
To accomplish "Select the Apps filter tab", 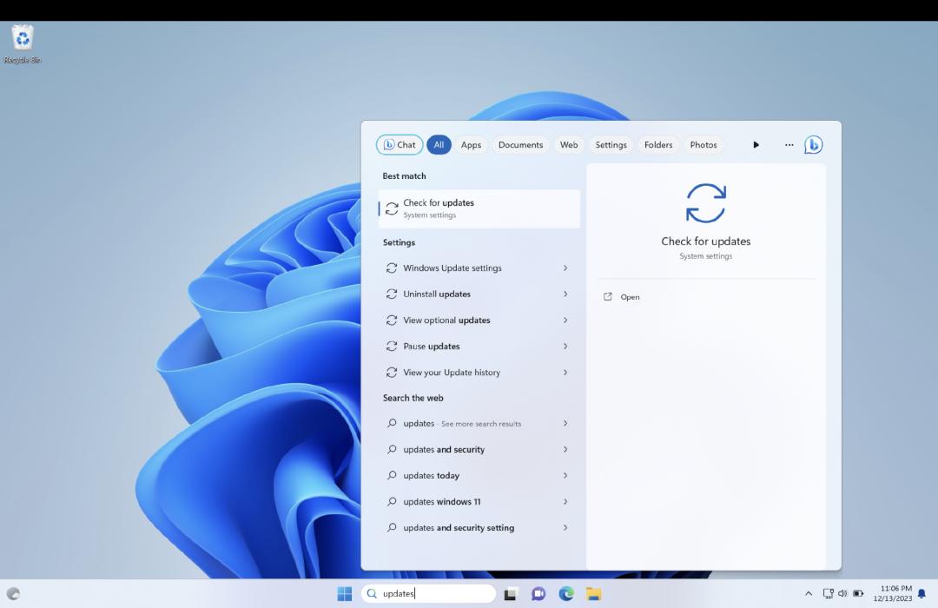I will [x=471, y=145].
